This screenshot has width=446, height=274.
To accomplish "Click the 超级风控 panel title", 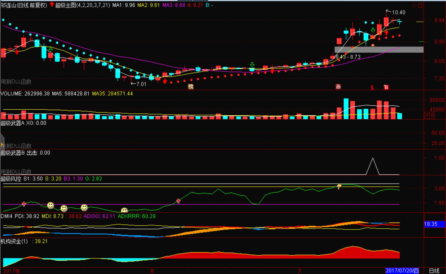I will click(11, 179).
